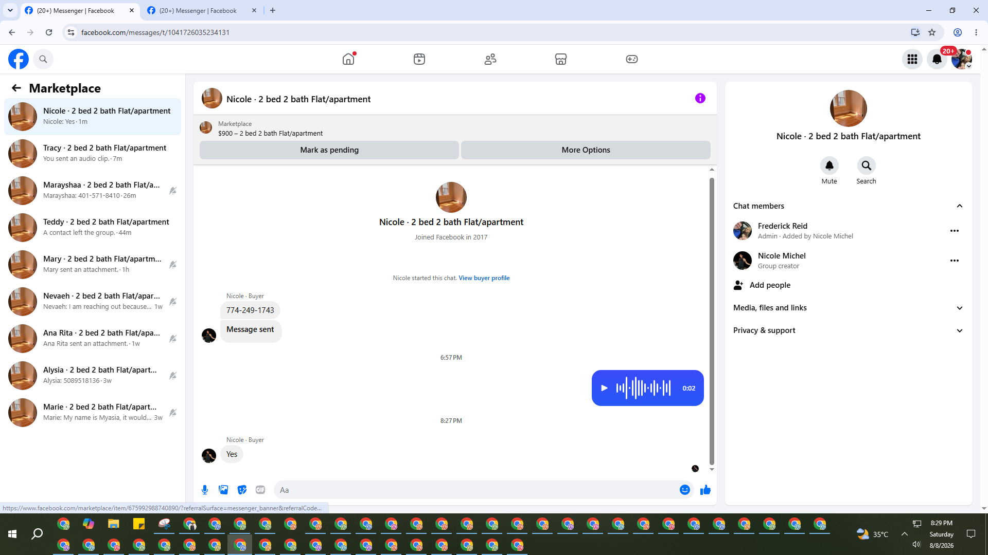Open conversation information with the purple icon
Image resolution: width=988 pixels, height=555 pixels.
pos(700,98)
